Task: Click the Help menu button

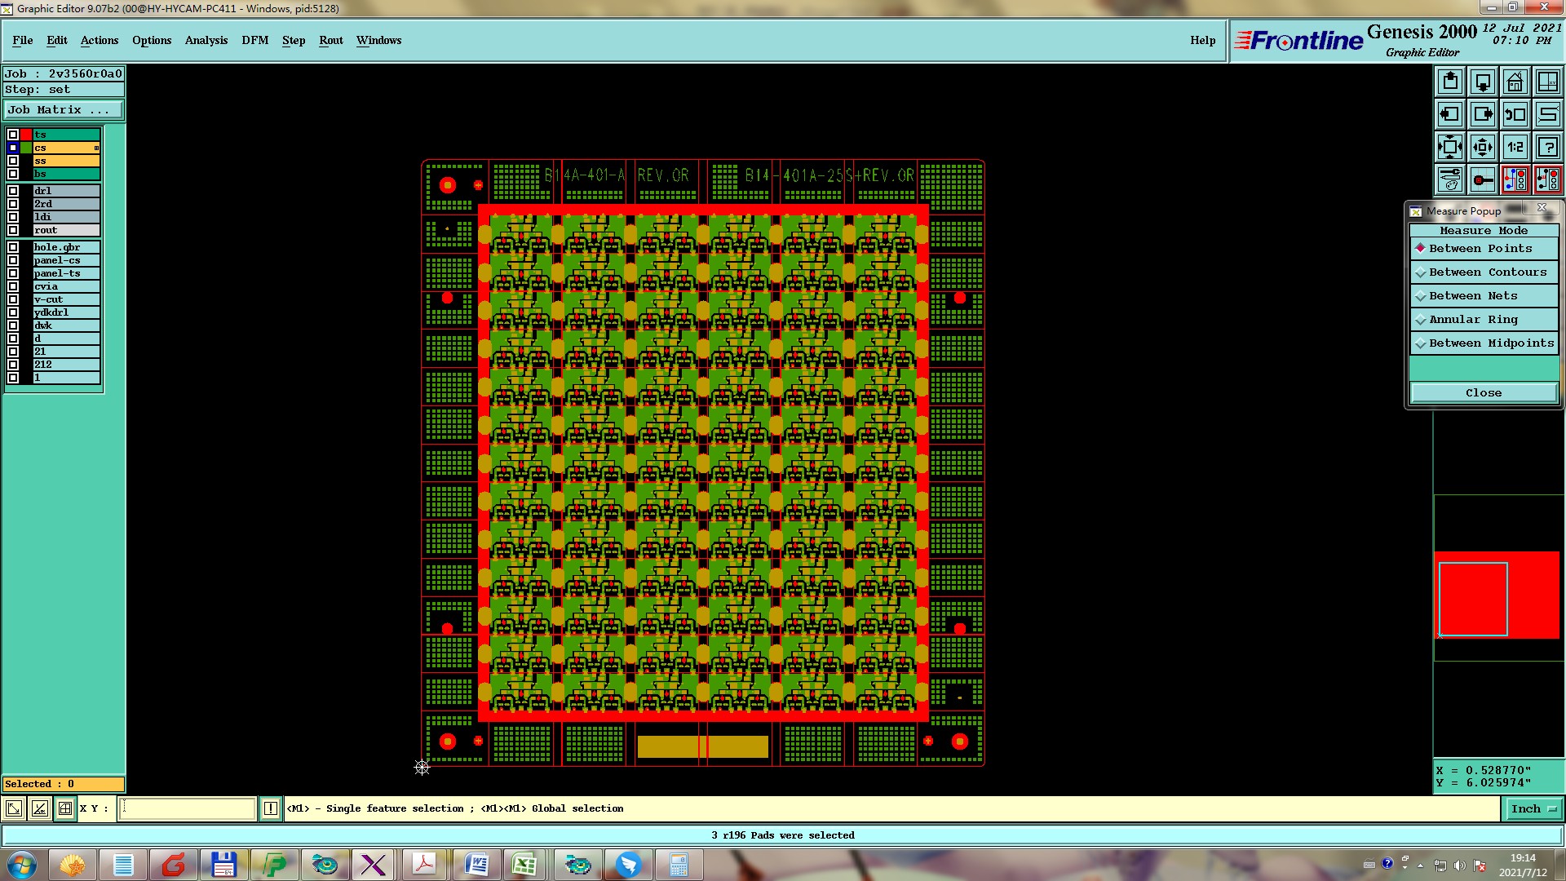Action: point(1202,40)
